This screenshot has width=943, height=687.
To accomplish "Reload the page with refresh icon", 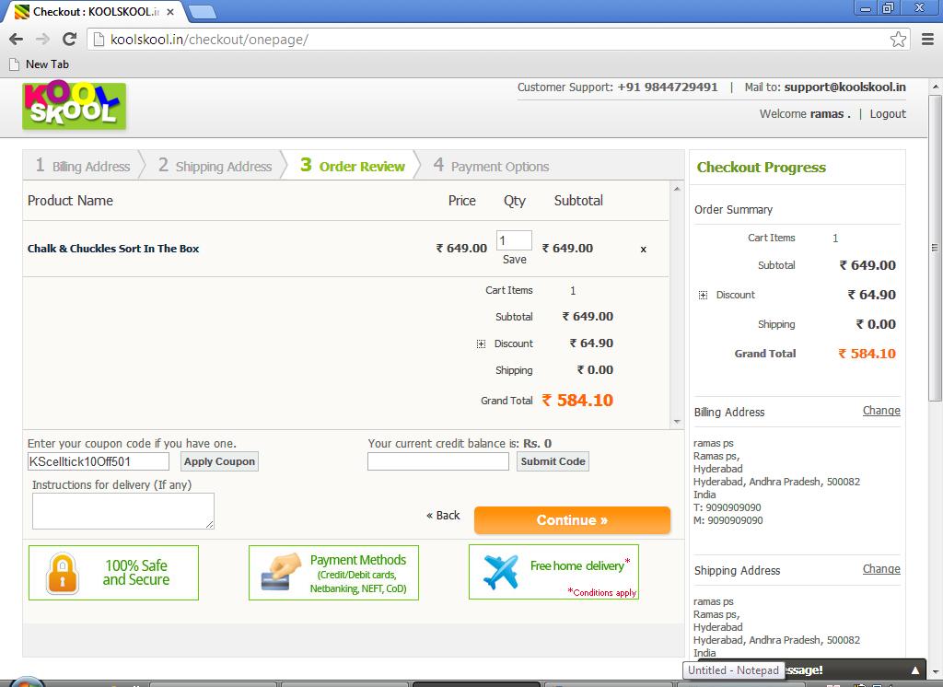I will click(69, 39).
